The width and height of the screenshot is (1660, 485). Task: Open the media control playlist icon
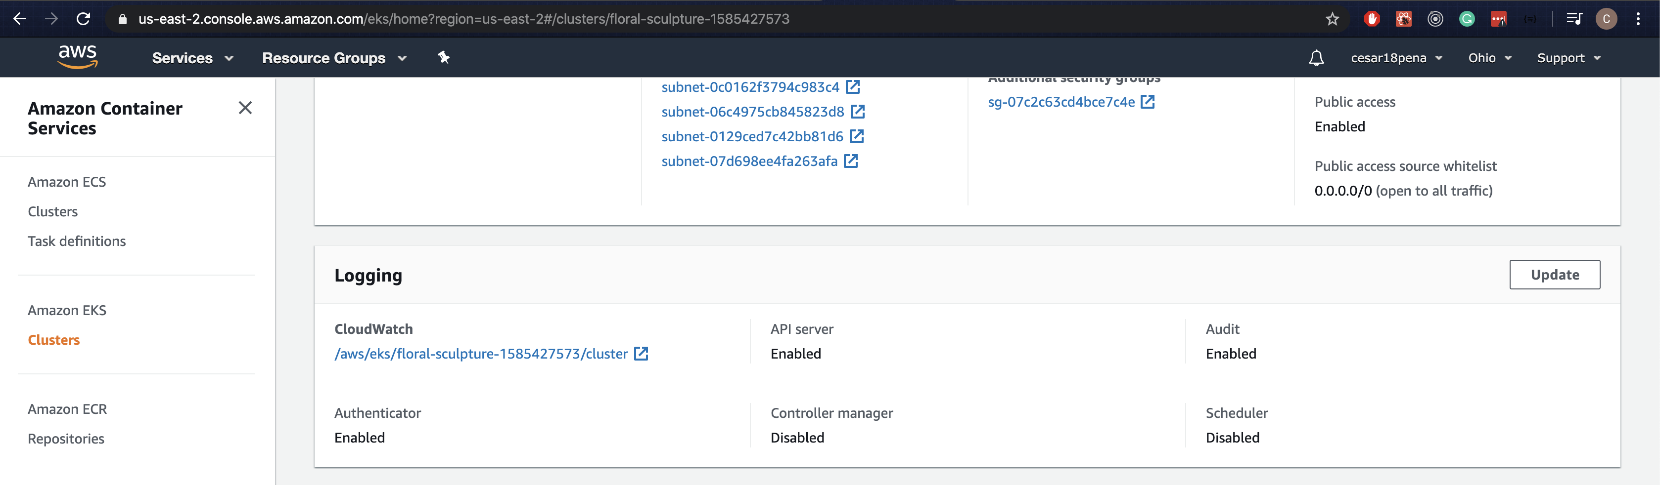pos(1574,19)
